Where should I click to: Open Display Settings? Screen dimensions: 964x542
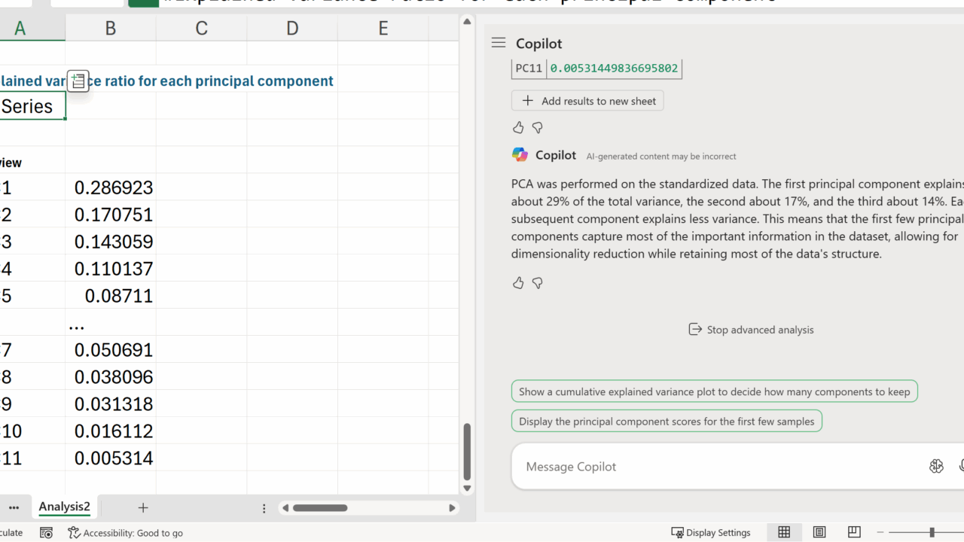tap(711, 532)
